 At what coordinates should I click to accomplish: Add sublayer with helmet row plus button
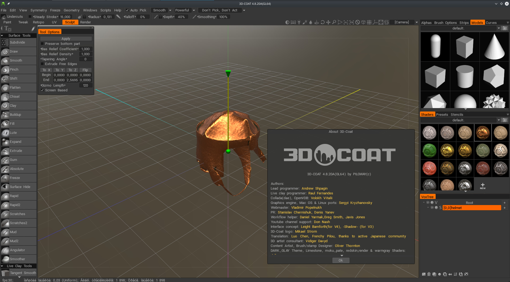pos(505,208)
